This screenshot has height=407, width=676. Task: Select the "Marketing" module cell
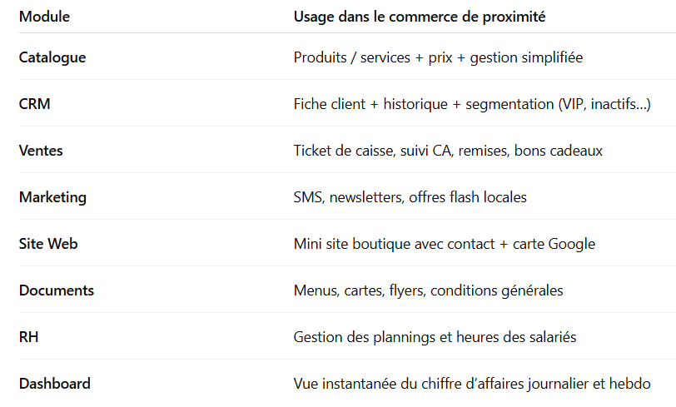(x=52, y=197)
